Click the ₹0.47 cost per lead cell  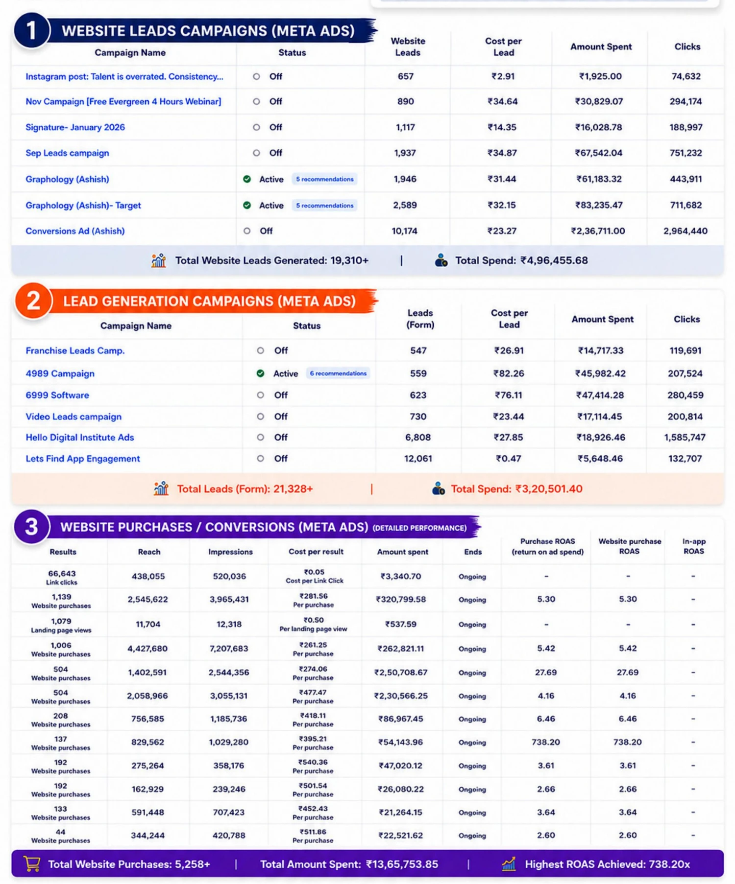coord(508,459)
